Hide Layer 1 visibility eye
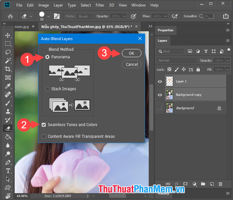The height and width of the screenshot is (200, 233). point(160,81)
